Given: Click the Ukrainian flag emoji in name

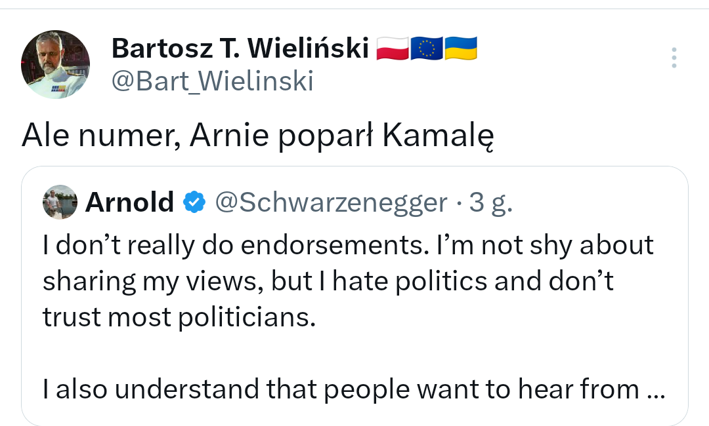Looking at the screenshot, I should pos(461,48).
